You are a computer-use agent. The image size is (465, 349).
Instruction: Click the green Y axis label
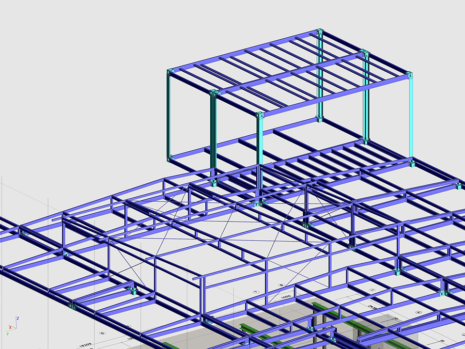click(8, 333)
